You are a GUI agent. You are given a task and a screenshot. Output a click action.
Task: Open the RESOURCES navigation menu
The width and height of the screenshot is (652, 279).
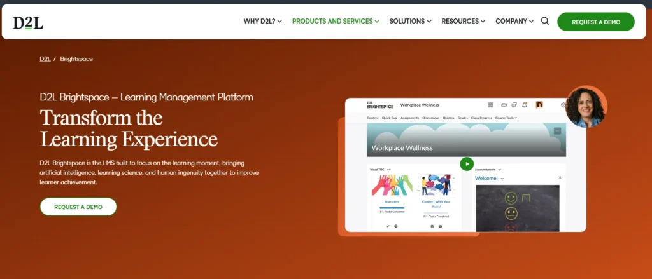pyautogui.click(x=463, y=22)
